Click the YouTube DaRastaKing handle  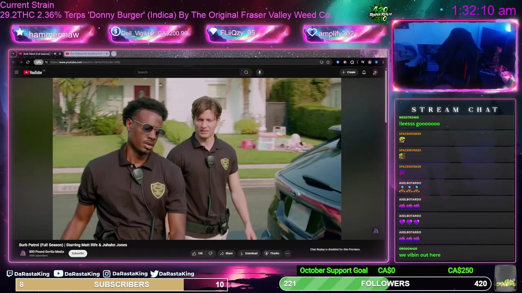coord(77,273)
